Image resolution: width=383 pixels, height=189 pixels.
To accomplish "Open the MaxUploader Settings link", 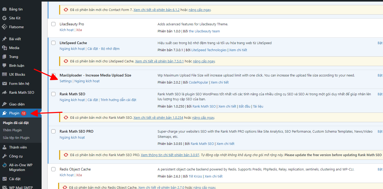I will [x=66, y=81].
